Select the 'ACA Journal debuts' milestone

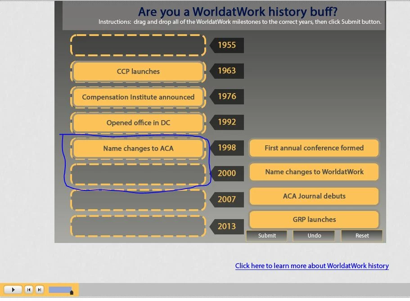pos(314,196)
